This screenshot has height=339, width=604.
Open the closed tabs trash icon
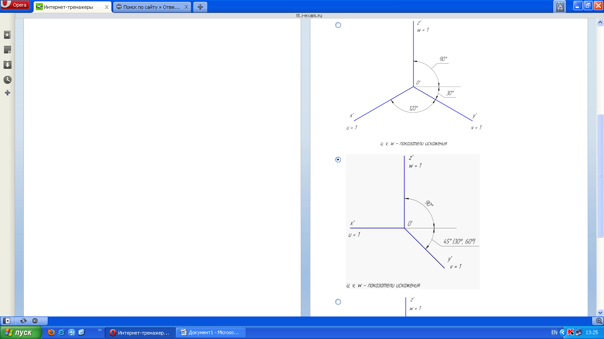click(560, 7)
